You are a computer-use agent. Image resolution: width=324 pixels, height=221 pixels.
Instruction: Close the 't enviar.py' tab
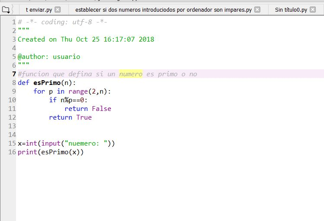58,10
